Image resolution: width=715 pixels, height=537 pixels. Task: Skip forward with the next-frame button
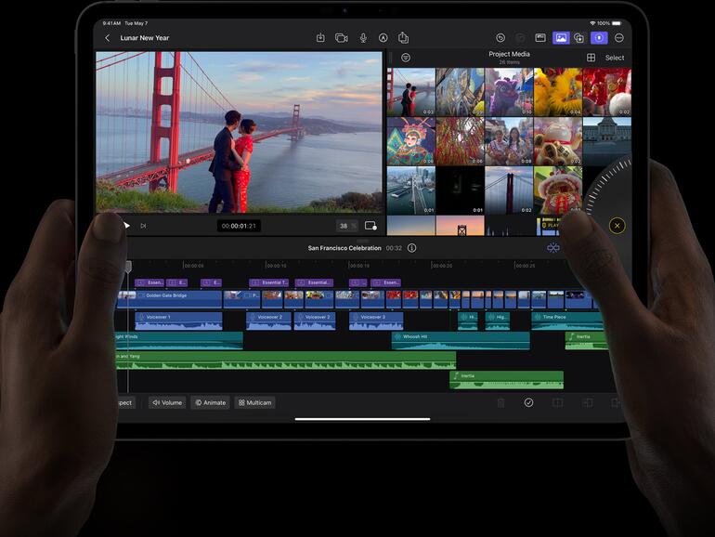143,226
